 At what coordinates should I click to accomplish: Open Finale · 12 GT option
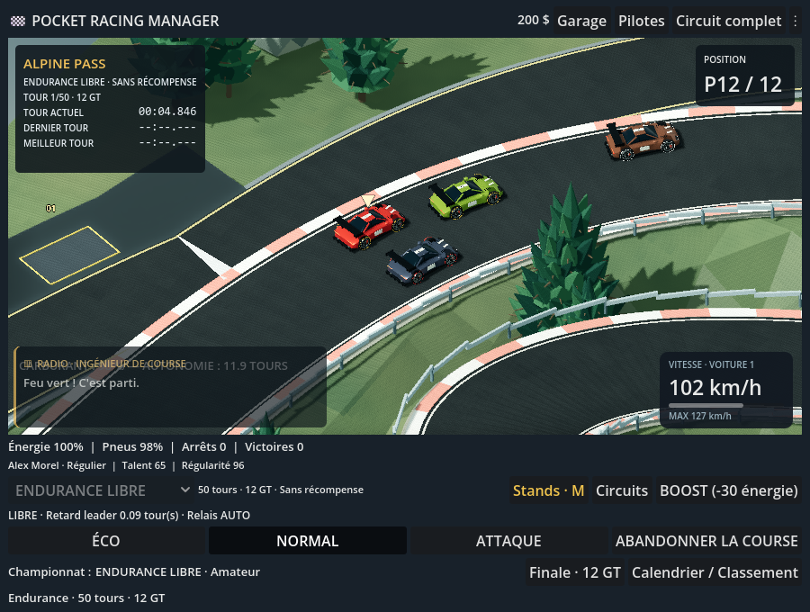click(x=575, y=572)
